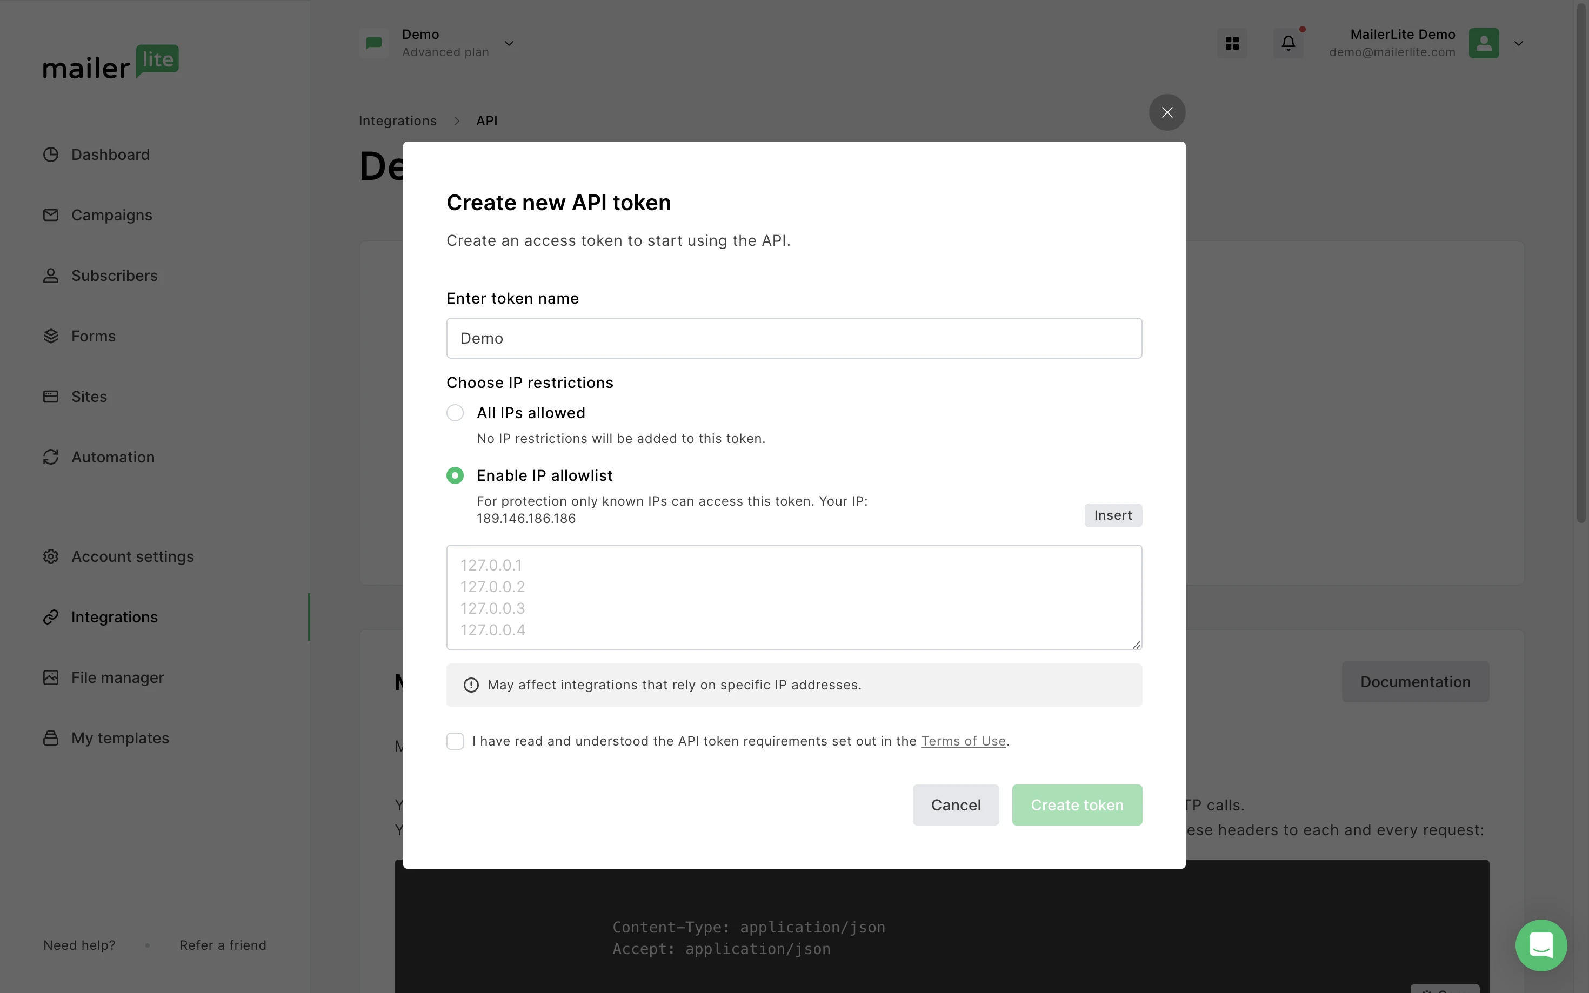Click the notifications bell
Image resolution: width=1589 pixels, height=993 pixels.
tap(1287, 43)
